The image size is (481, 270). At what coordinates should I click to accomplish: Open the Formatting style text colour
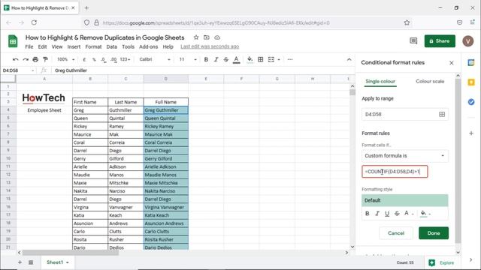409,213
